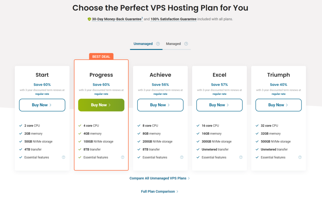Click Buy Now on the Excel plan
Viewport: 322px width, 202px height.
[x=219, y=105]
